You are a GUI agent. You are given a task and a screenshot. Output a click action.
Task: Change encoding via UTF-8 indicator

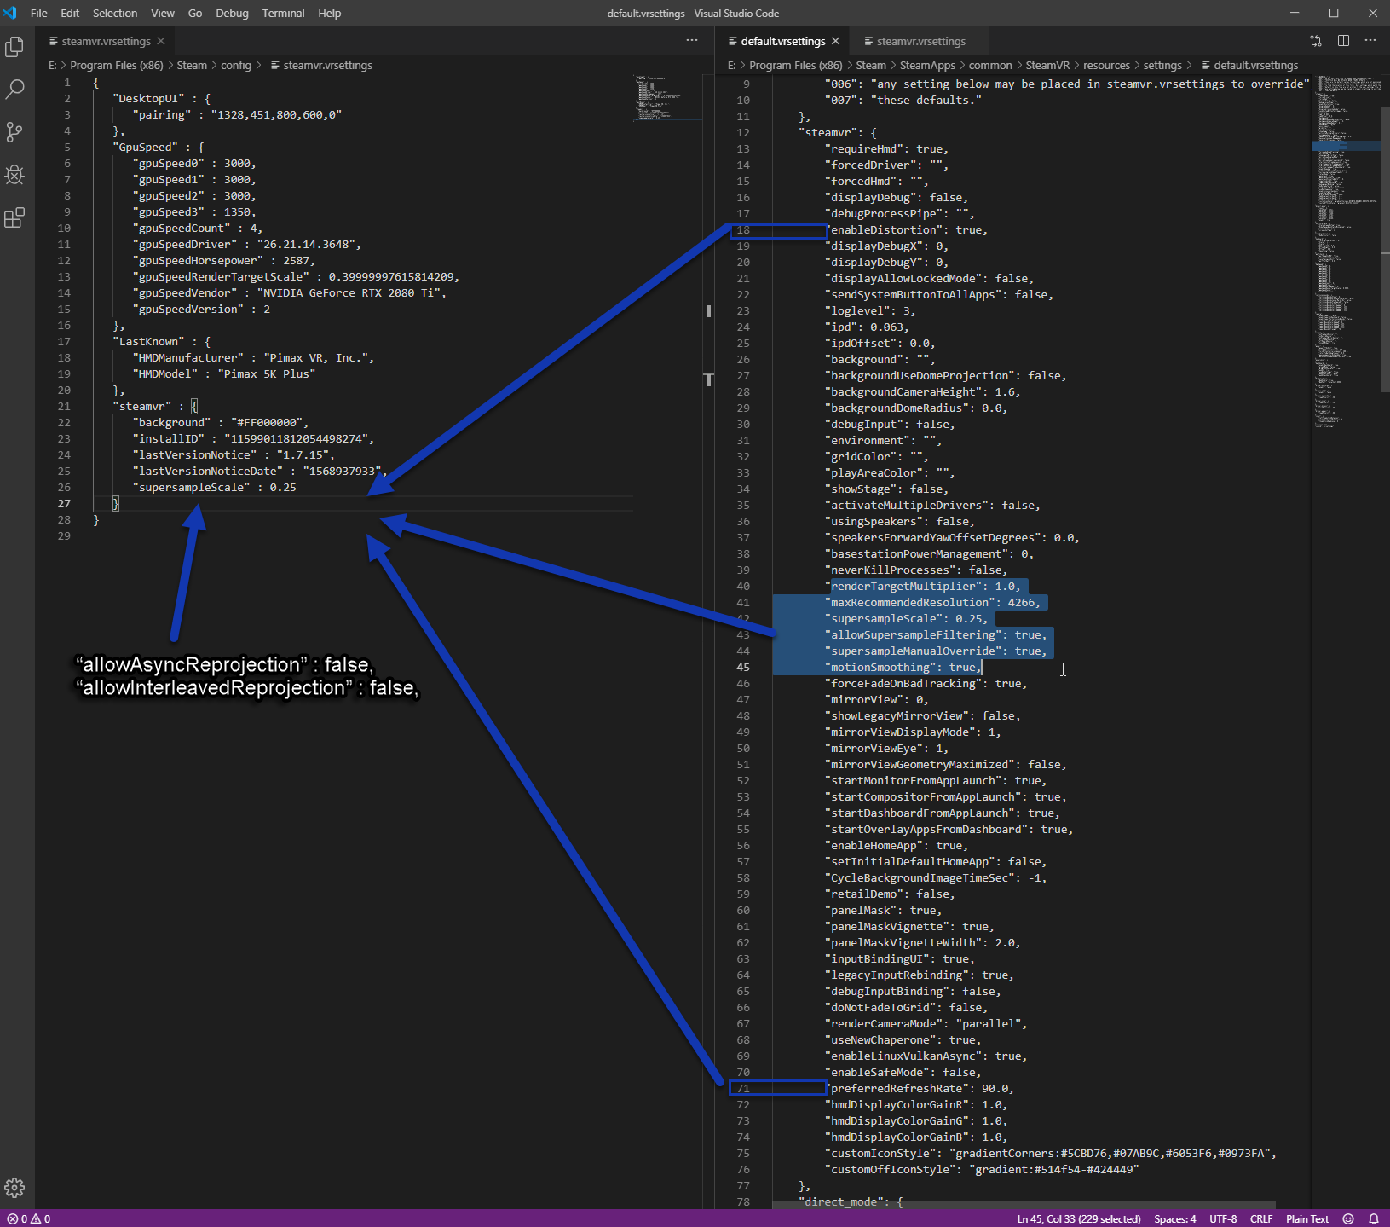click(1223, 1218)
